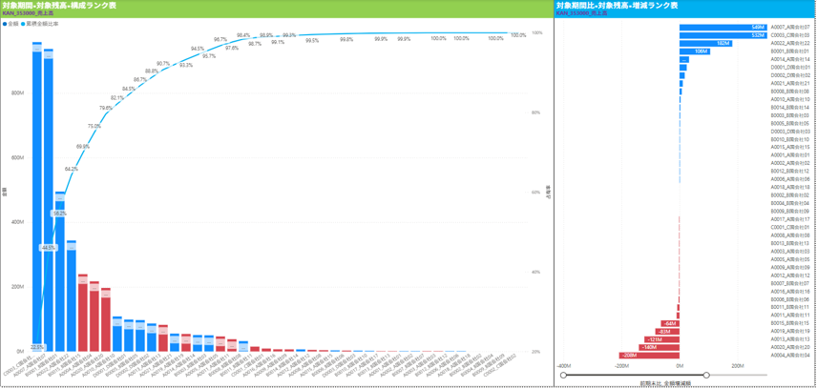Select the -208M red bar

point(649,355)
